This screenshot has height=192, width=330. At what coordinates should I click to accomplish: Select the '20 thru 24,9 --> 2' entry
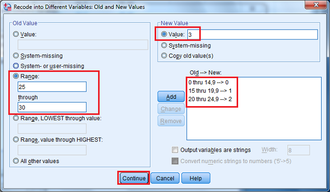210,99
